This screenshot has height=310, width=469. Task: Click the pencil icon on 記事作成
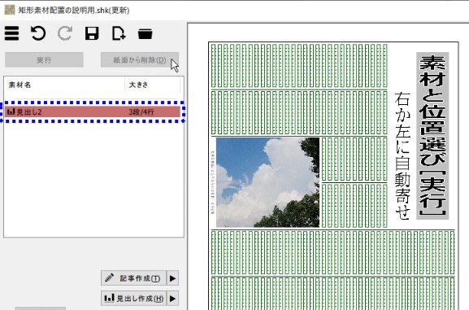click(x=110, y=278)
